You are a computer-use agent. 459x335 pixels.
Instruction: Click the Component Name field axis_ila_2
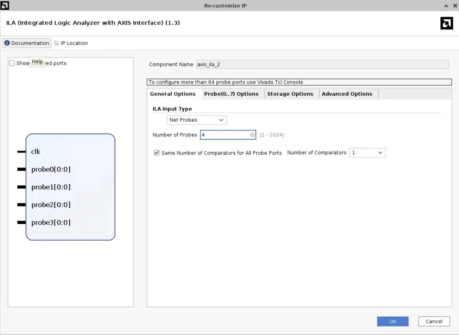[322, 65]
